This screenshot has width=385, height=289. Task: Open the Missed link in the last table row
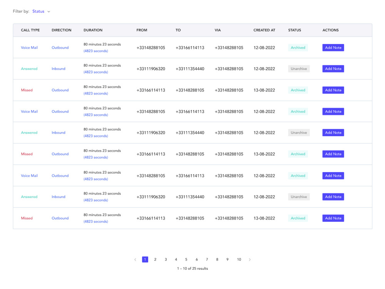27,218
